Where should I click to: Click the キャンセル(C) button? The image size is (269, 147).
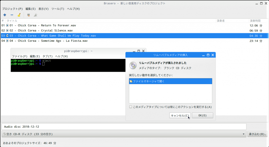pyautogui.click(x=180, y=116)
